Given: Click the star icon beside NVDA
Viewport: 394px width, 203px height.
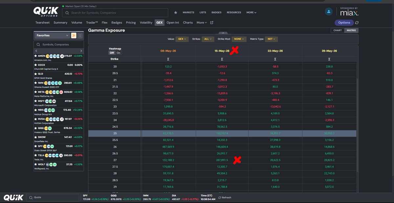Looking at the screenshot, I should click(x=36, y=119).
